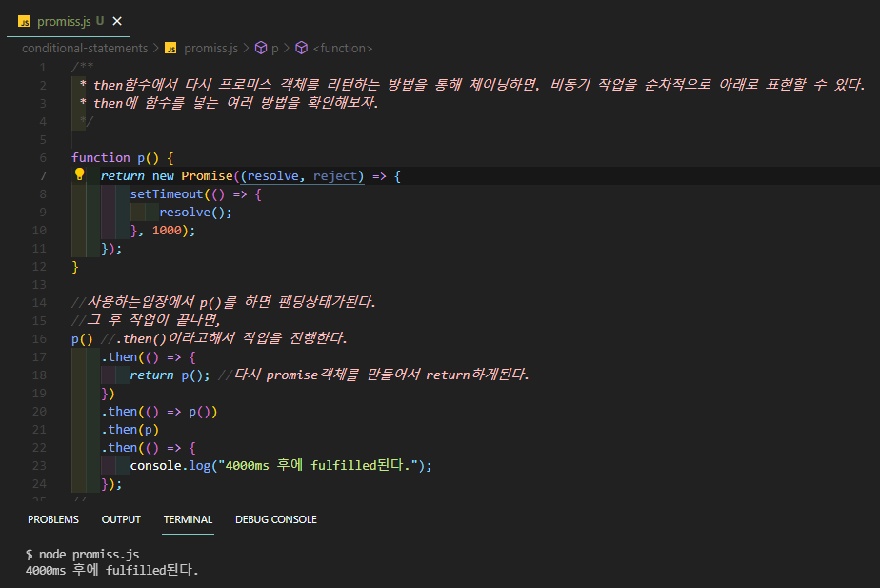Click the '4000ms 후에 fulfilled된다.' string literal

pos(318,466)
